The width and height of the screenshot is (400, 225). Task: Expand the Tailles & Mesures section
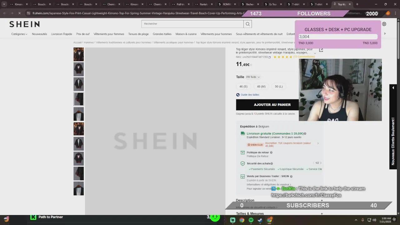[322, 214]
